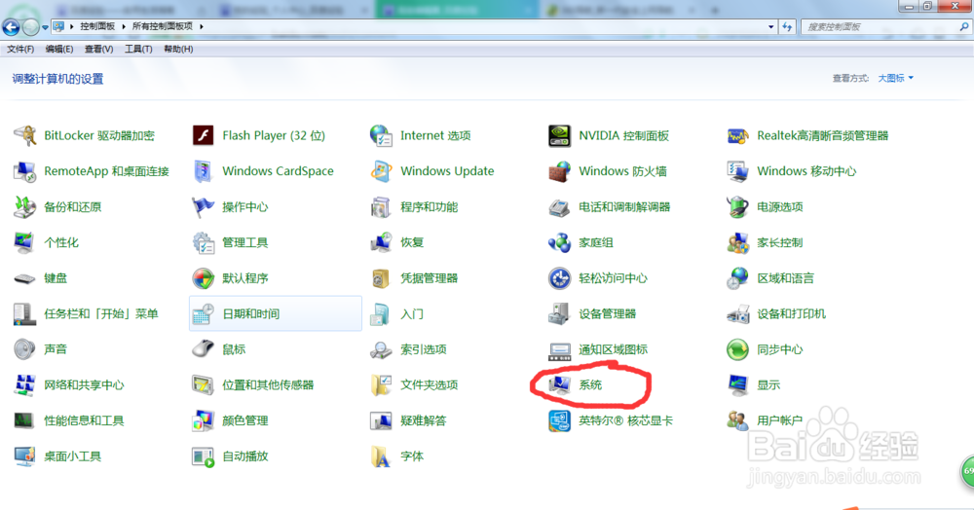Open 编辑(E) menu
Screen dimensions: 974x510
59,49
